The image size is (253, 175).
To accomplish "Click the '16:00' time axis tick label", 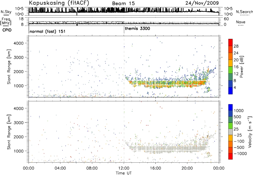I will [x=155, y=168].
